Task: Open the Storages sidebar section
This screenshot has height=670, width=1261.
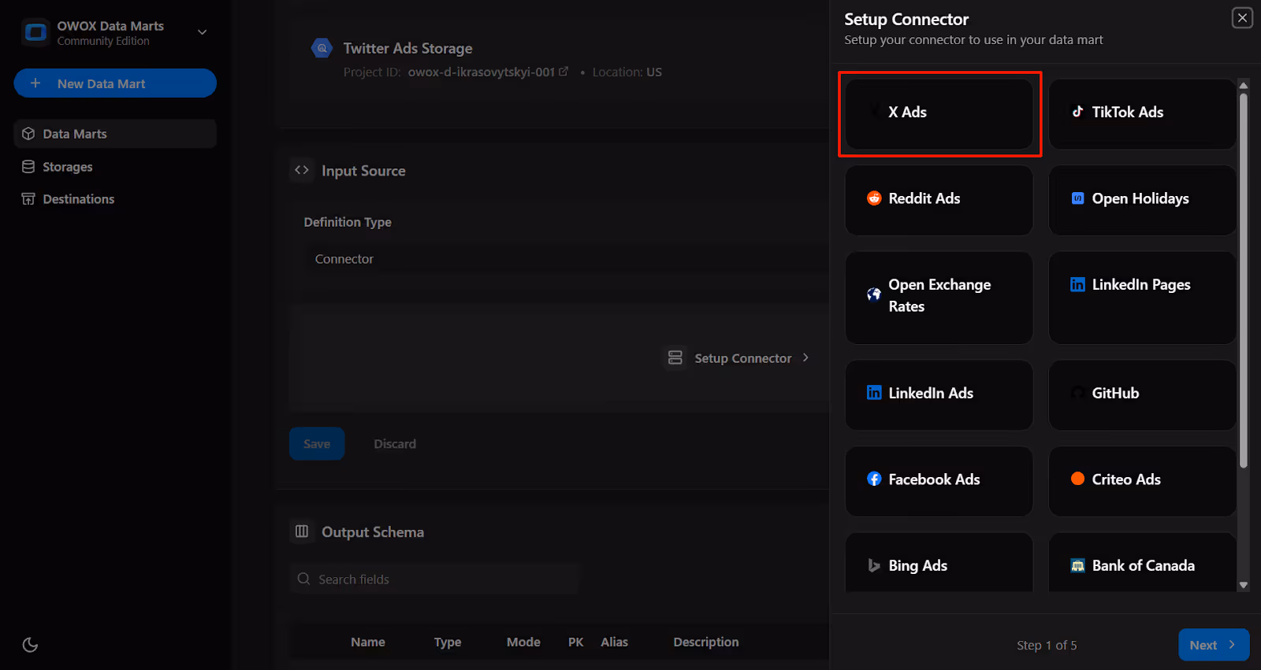Action: click(115, 167)
